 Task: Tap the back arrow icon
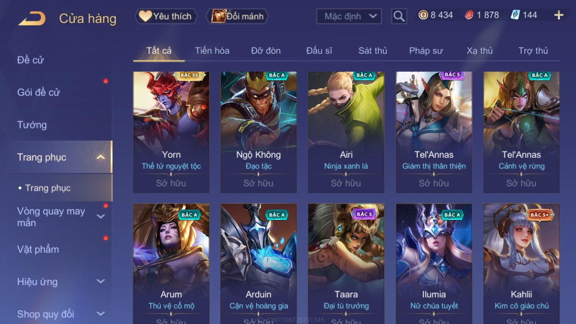tap(32, 18)
